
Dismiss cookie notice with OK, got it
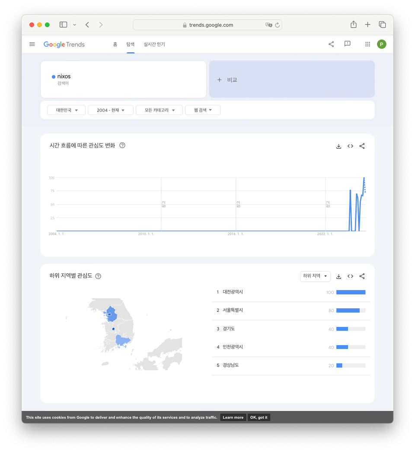pyautogui.click(x=259, y=417)
